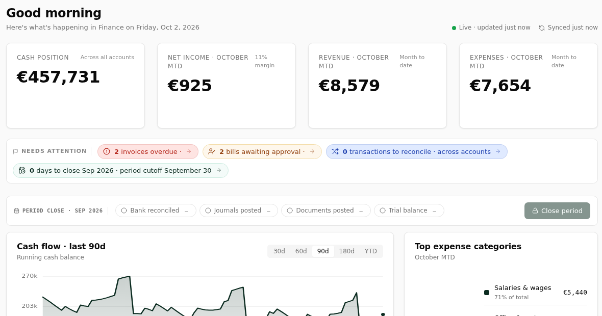Click the Close period button label

point(562,210)
